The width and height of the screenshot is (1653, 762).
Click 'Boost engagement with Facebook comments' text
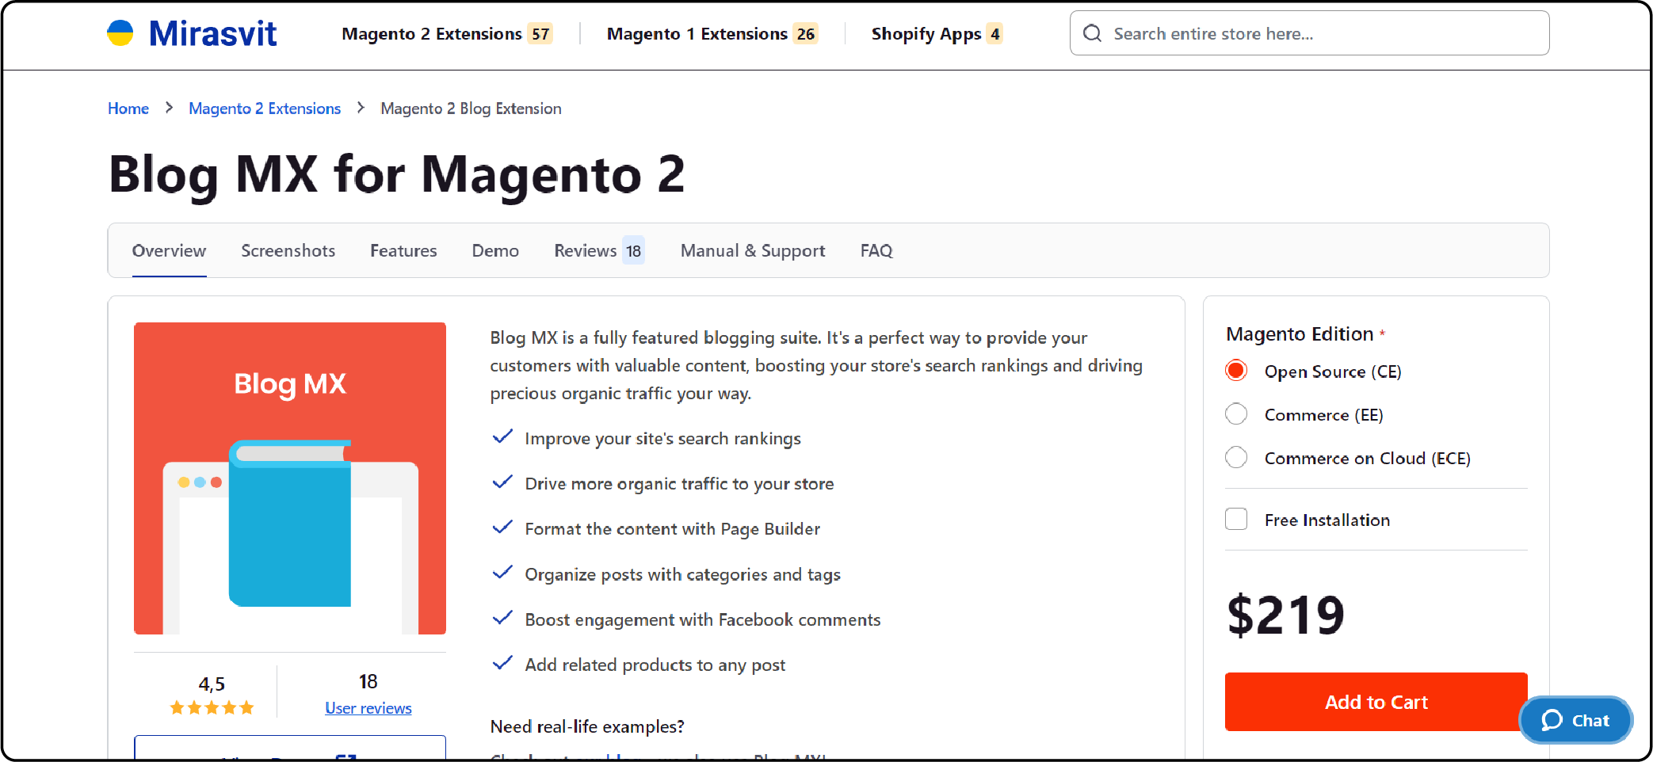click(x=702, y=619)
